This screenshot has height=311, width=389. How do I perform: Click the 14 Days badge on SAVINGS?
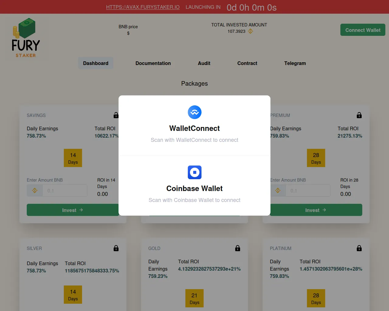click(73, 158)
